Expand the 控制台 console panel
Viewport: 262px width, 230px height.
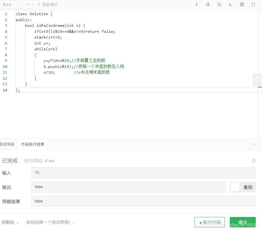(x=10, y=222)
